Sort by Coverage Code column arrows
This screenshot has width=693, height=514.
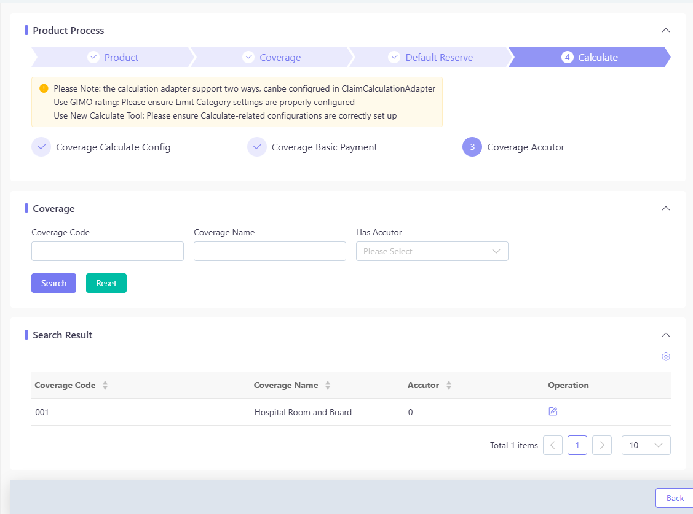[105, 385]
